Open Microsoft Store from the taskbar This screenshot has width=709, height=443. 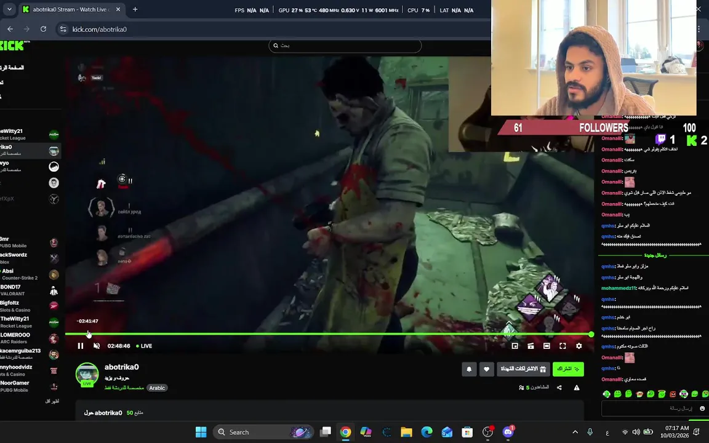pos(467,432)
